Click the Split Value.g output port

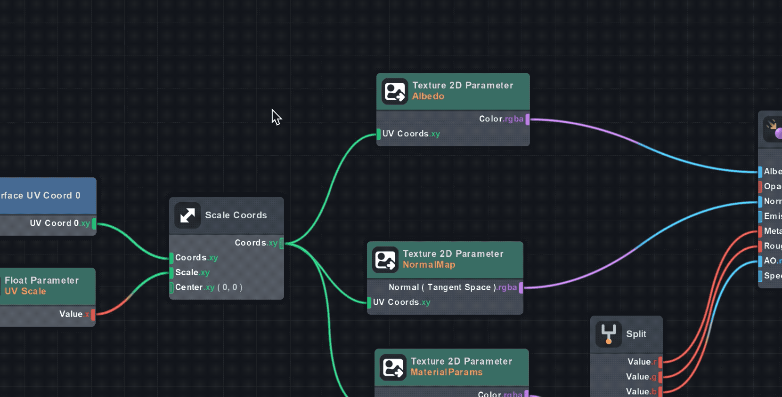(x=660, y=377)
